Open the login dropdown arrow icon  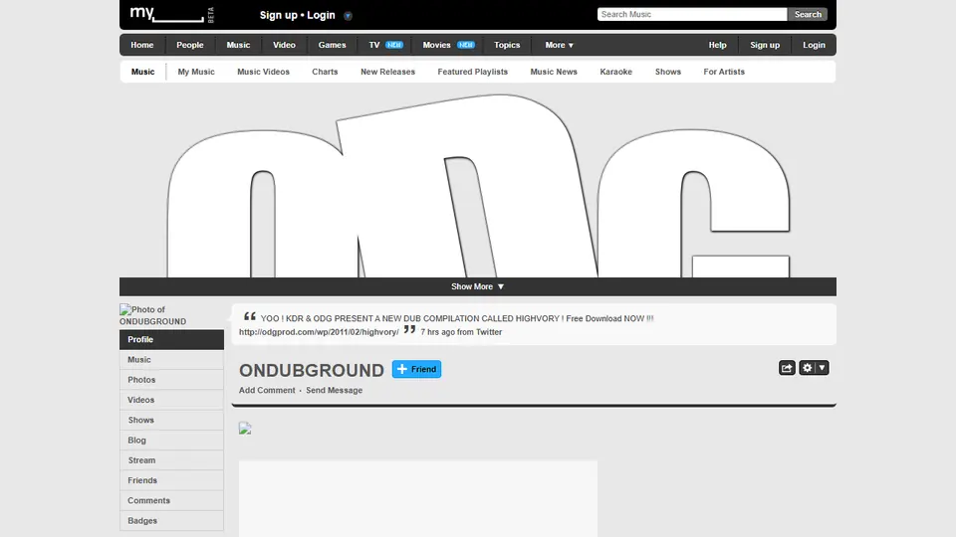(x=348, y=16)
